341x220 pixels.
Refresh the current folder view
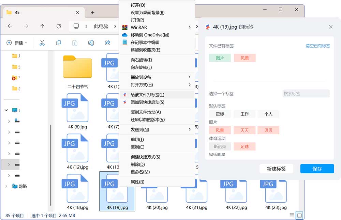click(x=59, y=26)
